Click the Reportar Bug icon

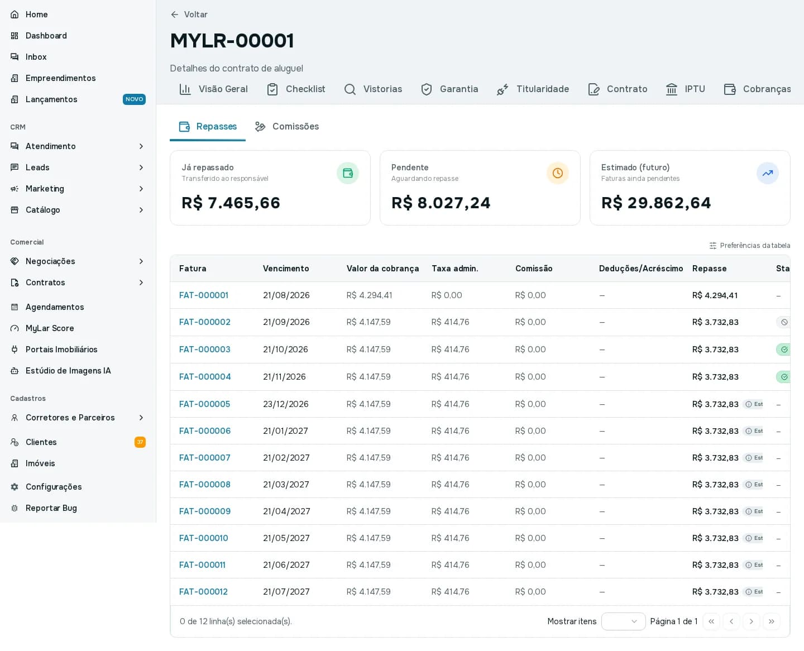click(15, 508)
